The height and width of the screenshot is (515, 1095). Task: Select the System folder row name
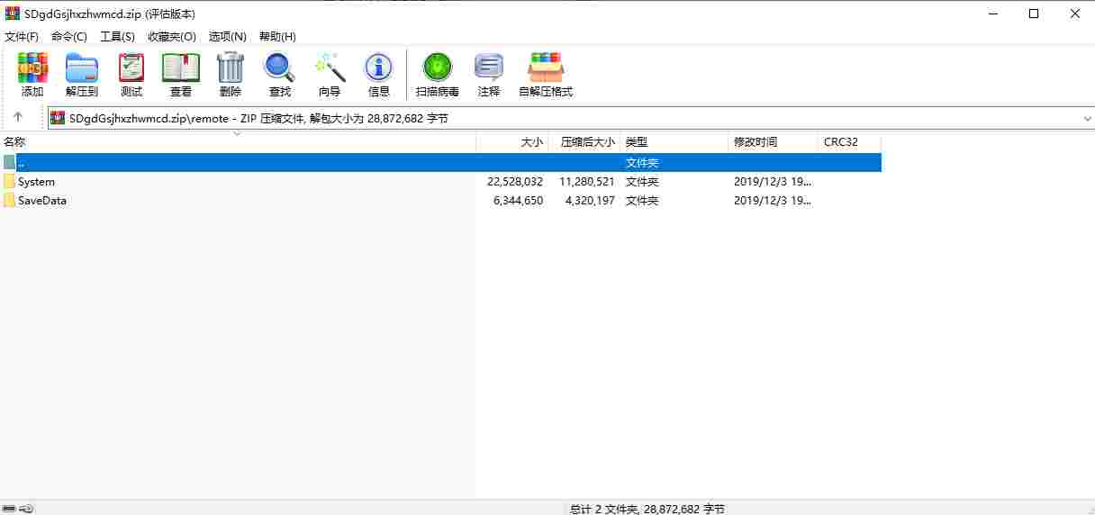pos(36,182)
